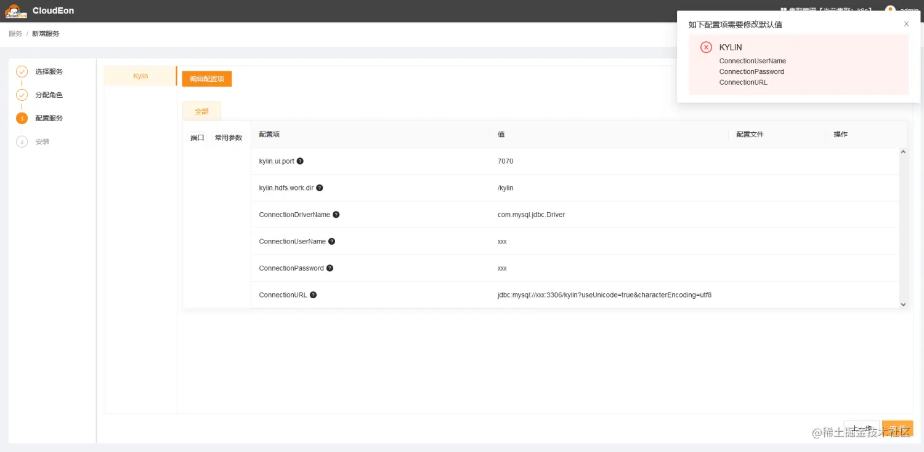This screenshot has height=452, width=924.
Task: Click the 操作 column header
Action: [841, 134]
